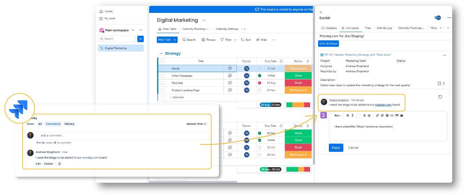Open the Digital Marketing board title dropdown
Viewport: 466px width, 195px height.
click(x=204, y=20)
